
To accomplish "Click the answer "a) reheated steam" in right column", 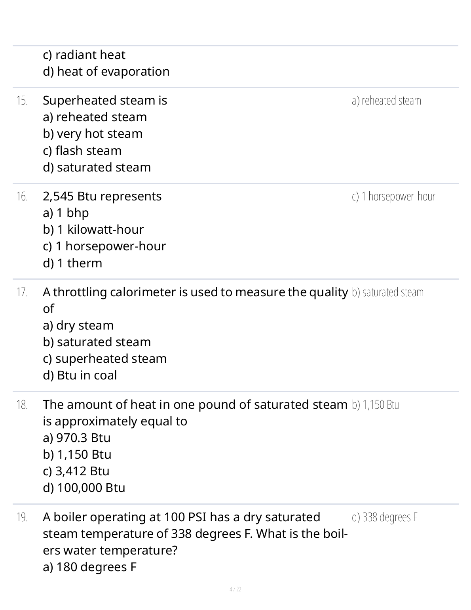I will [x=386, y=101].
